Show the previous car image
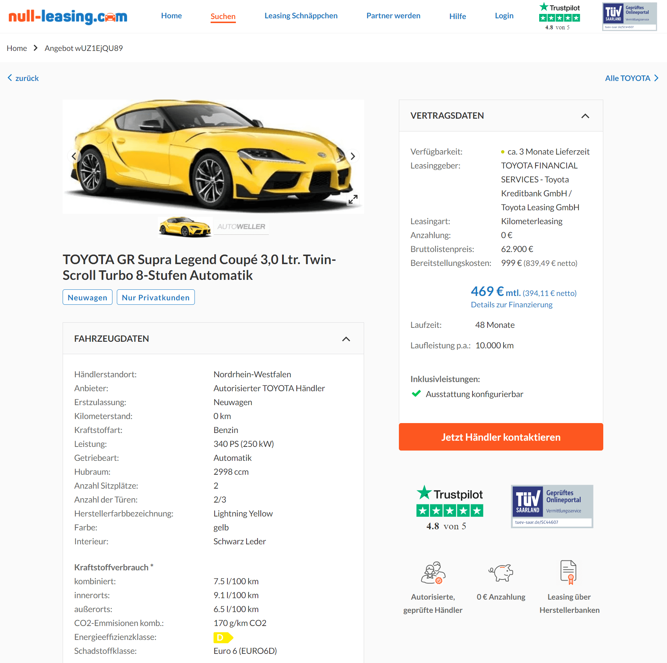The width and height of the screenshot is (667, 663). tap(74, 156)
